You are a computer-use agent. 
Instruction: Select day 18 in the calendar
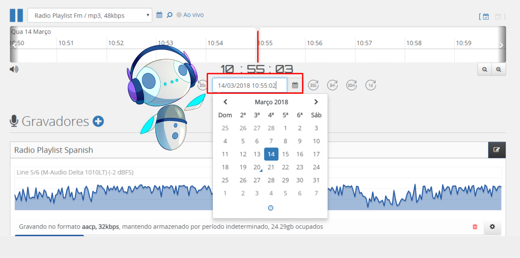point(225,167)
